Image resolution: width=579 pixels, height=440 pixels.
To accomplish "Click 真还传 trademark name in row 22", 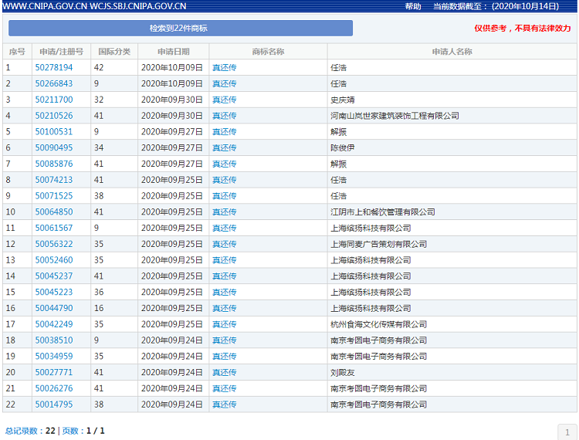I will [x=225, y=404].
